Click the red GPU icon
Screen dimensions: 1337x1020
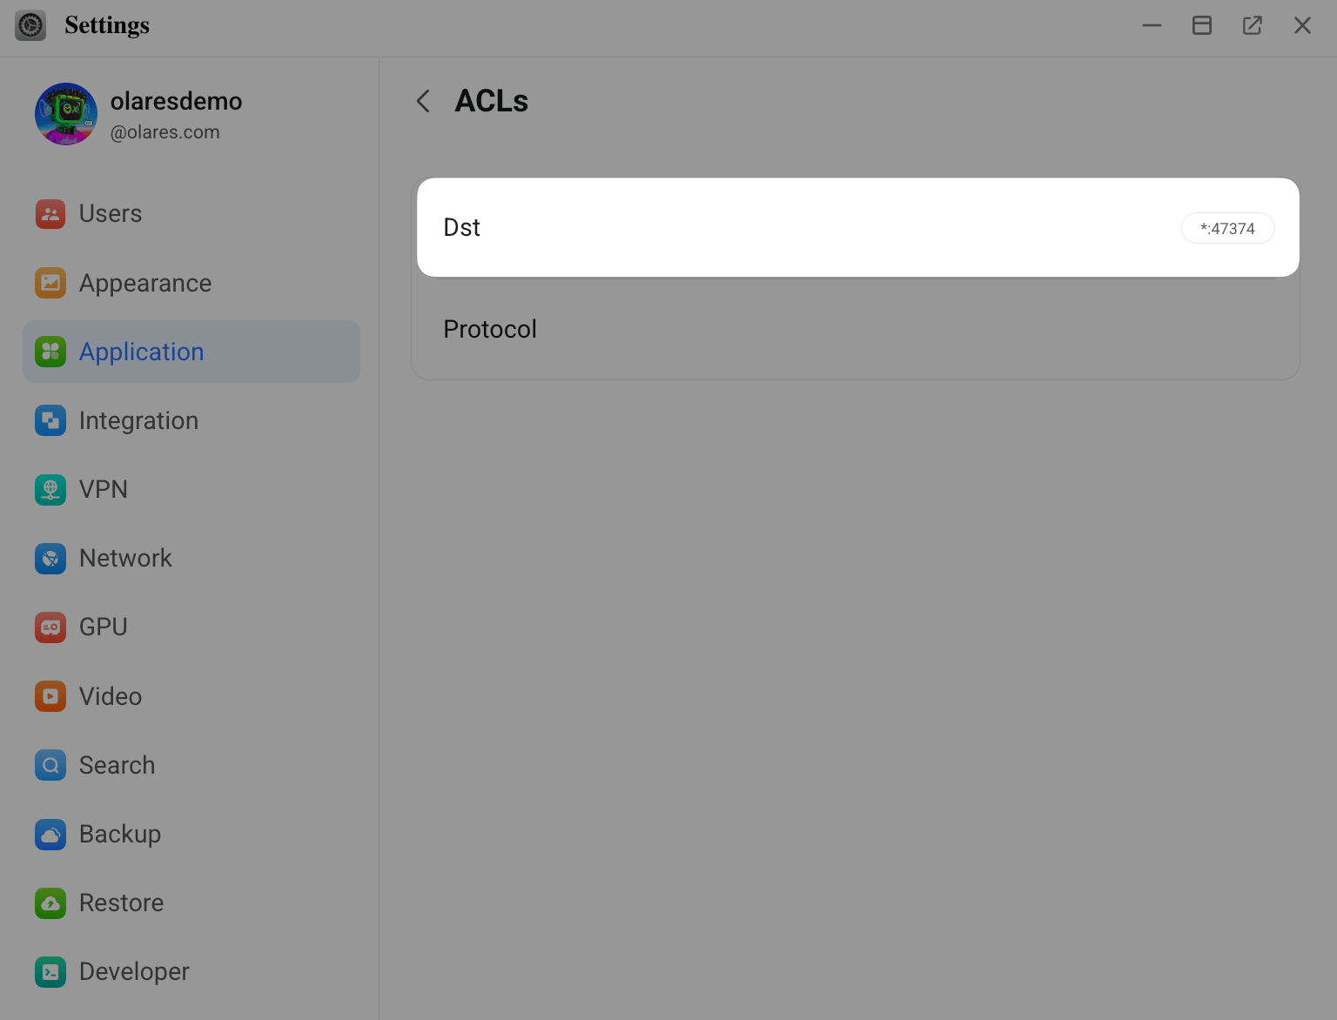50,627
